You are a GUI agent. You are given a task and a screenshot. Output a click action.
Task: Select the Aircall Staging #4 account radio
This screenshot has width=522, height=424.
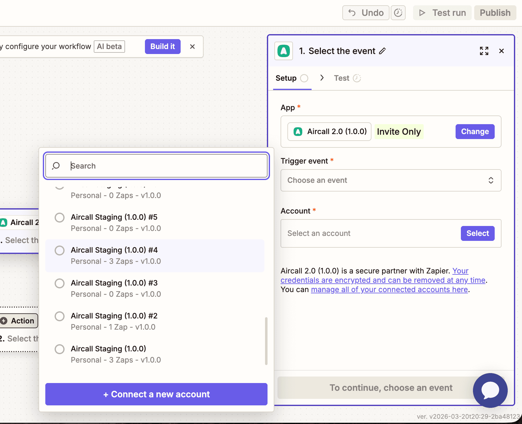pos(59,250)
